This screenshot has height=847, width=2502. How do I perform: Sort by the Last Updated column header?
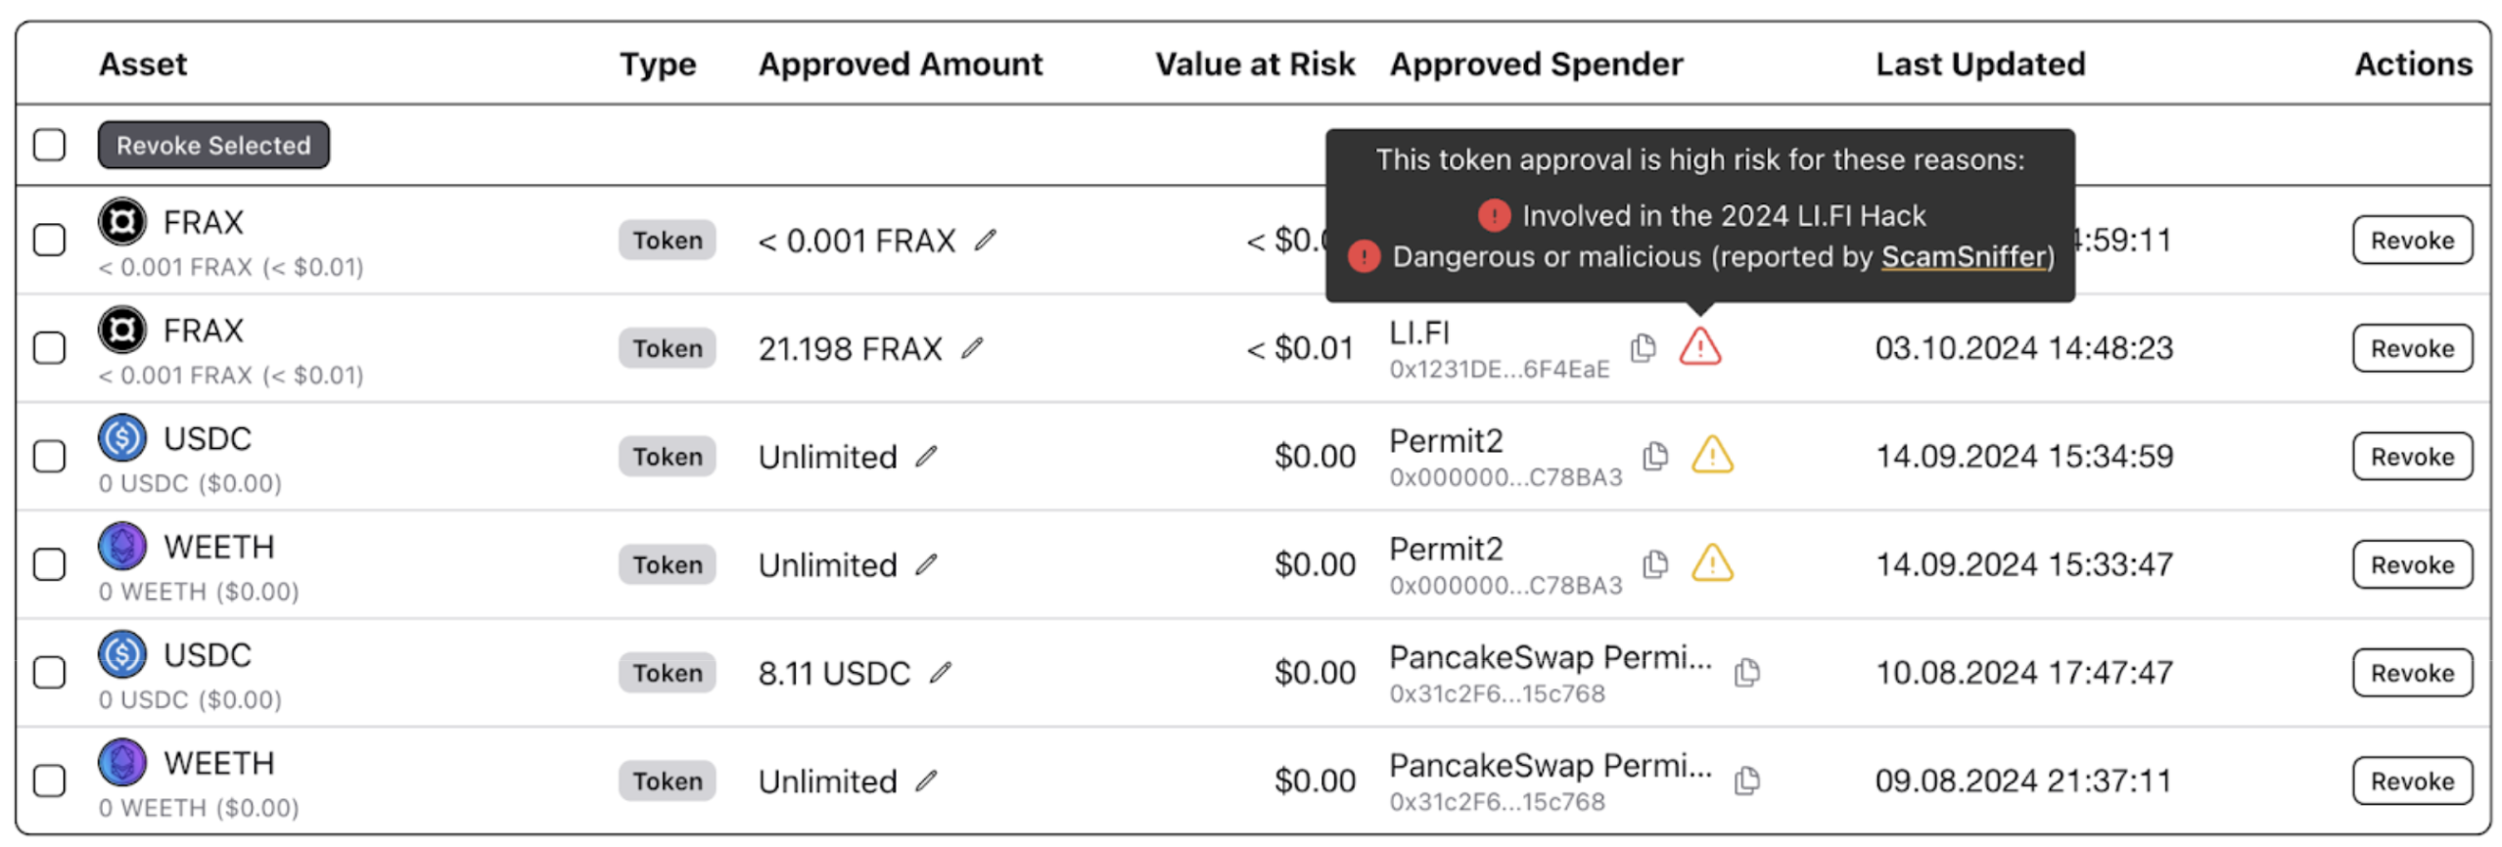tap(1978, 64)
